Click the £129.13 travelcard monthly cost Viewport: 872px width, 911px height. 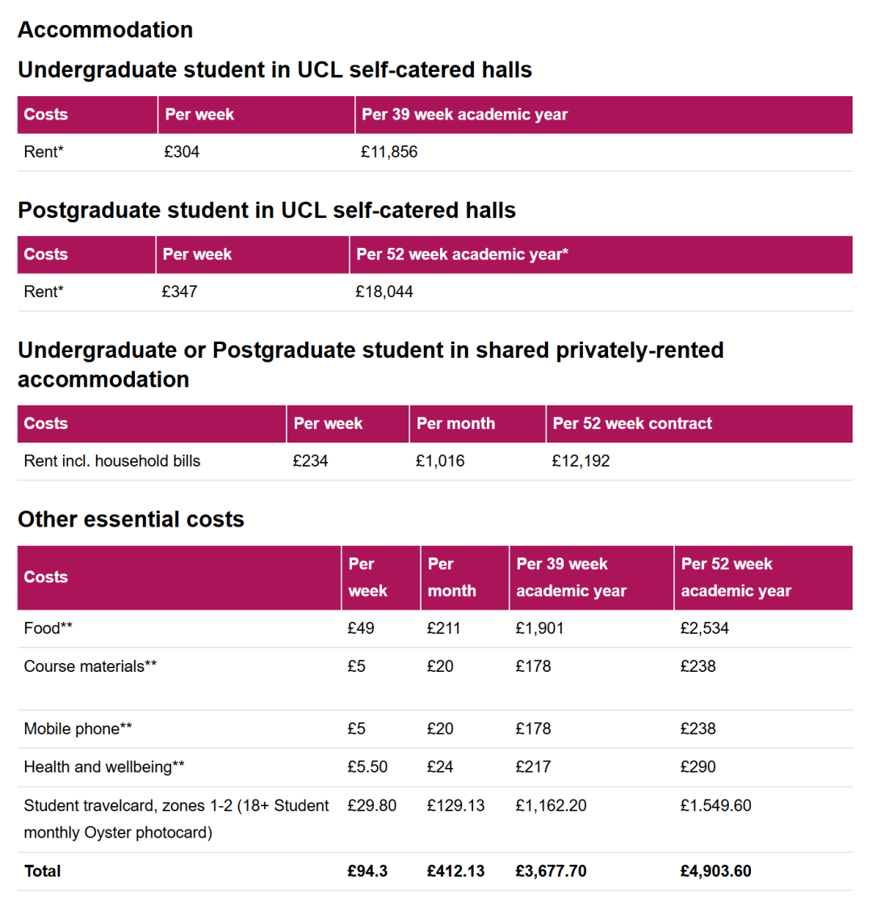pyautogui.click(x=456, y=806)
